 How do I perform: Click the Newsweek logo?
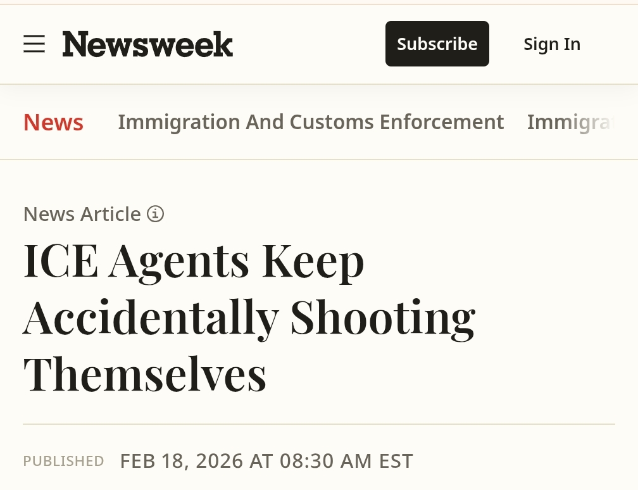[x=147, y=44]
